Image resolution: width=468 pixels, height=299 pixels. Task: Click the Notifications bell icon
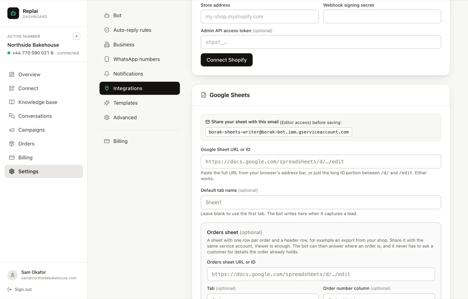point(107,74)
